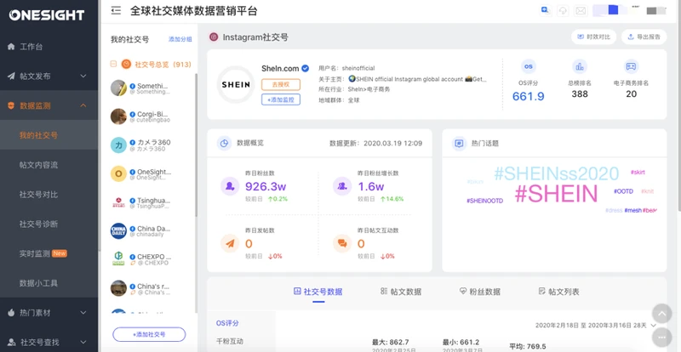Select the Somethi... account row
Screen dimensions: 681x352
click(x=150, y=88)
